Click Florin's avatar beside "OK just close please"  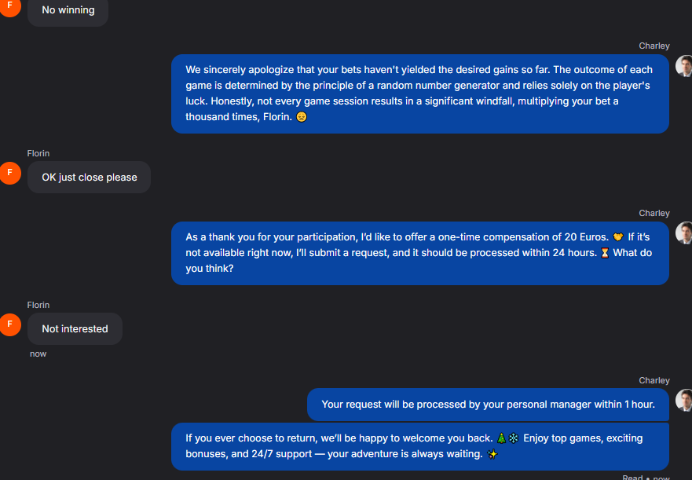[10, 173]
